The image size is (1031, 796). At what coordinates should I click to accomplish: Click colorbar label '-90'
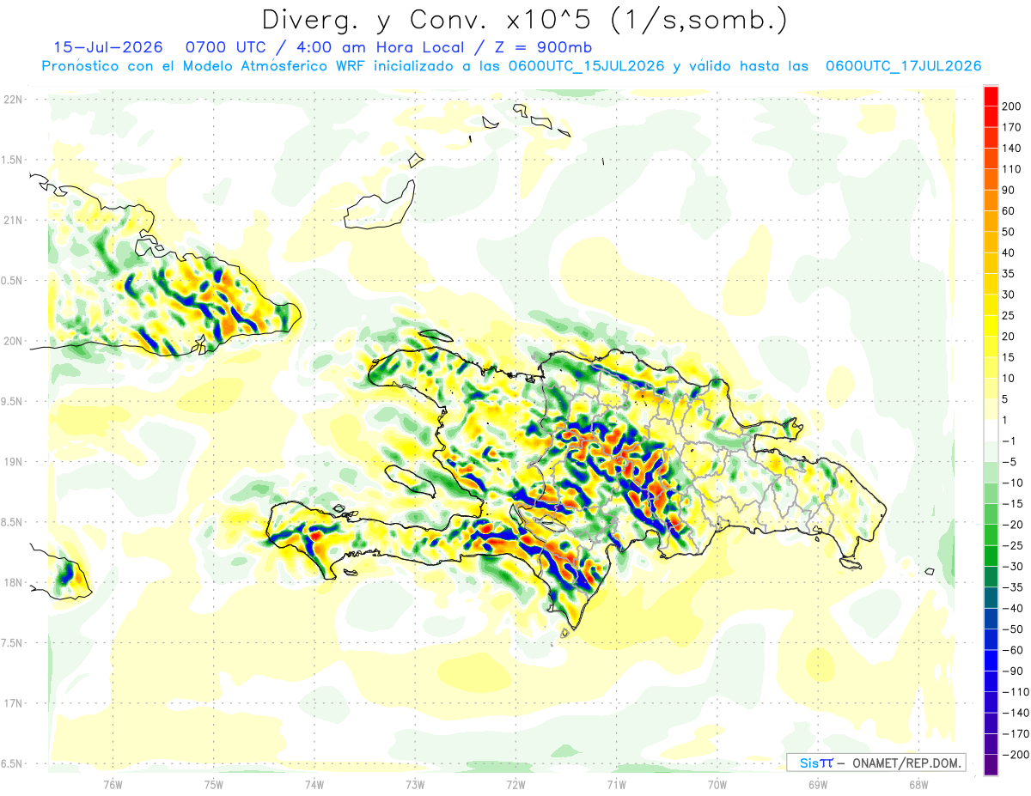click(x=1012, y=671)
